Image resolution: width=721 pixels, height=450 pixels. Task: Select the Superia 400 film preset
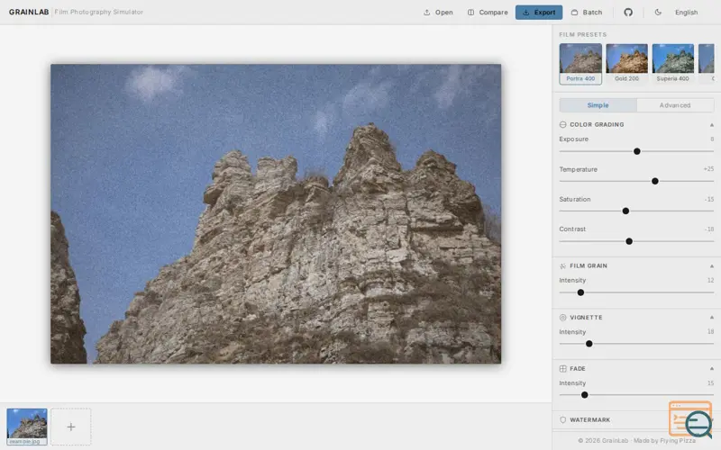(x=672, y=64)
